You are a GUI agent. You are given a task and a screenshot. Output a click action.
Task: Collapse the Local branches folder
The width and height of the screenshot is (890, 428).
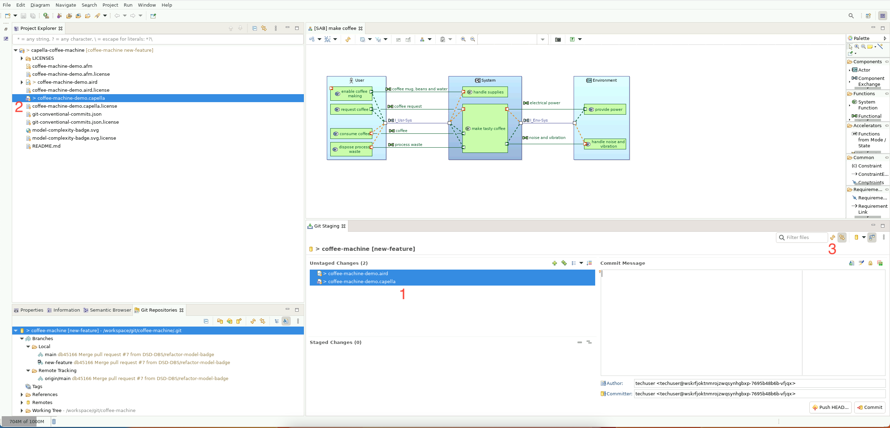[x=28, y=346]
